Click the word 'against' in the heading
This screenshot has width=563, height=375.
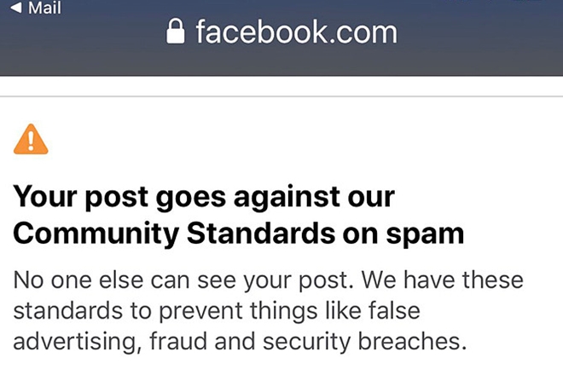pos(287,198)
